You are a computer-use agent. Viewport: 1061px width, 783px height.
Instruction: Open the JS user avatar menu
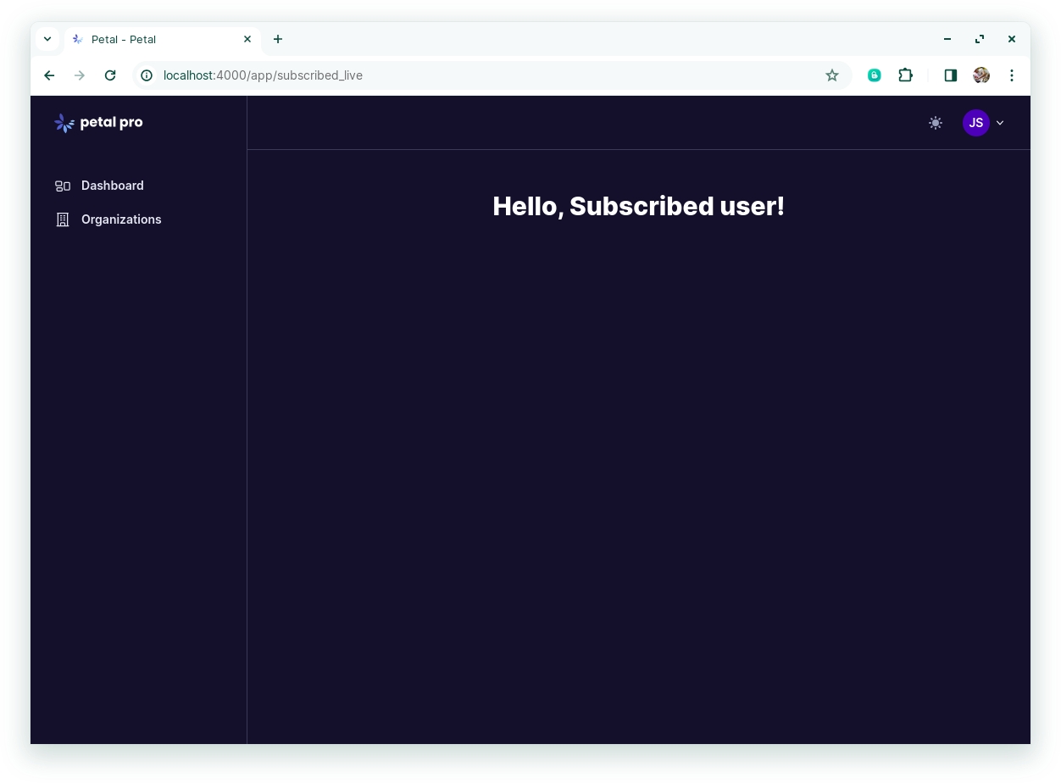point(976,123)
